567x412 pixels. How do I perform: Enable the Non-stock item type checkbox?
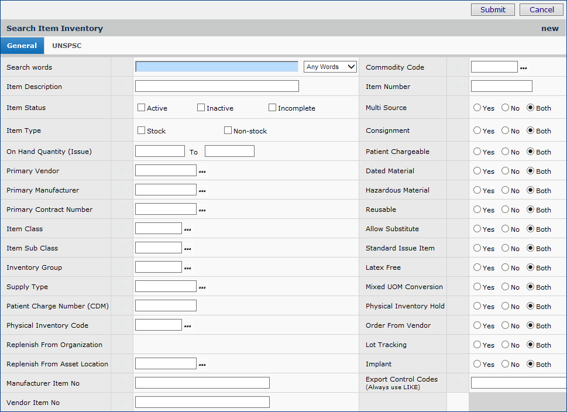[x=228, y=131]
